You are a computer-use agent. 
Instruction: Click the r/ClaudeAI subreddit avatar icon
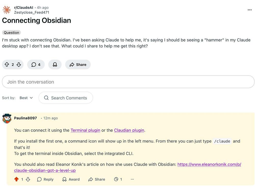(x=6, y=10)
